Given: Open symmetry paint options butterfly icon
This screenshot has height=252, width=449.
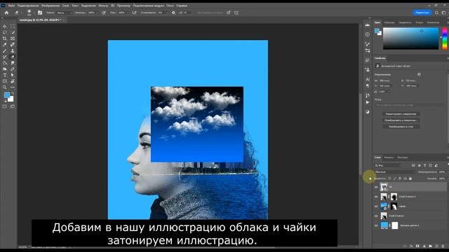Looking at the screenshot, I should 236,13.
